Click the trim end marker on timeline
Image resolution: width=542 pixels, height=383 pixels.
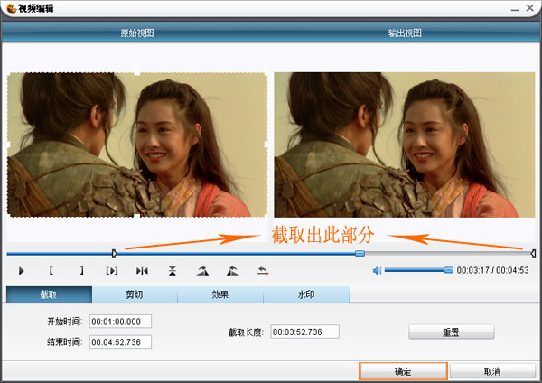533,254
